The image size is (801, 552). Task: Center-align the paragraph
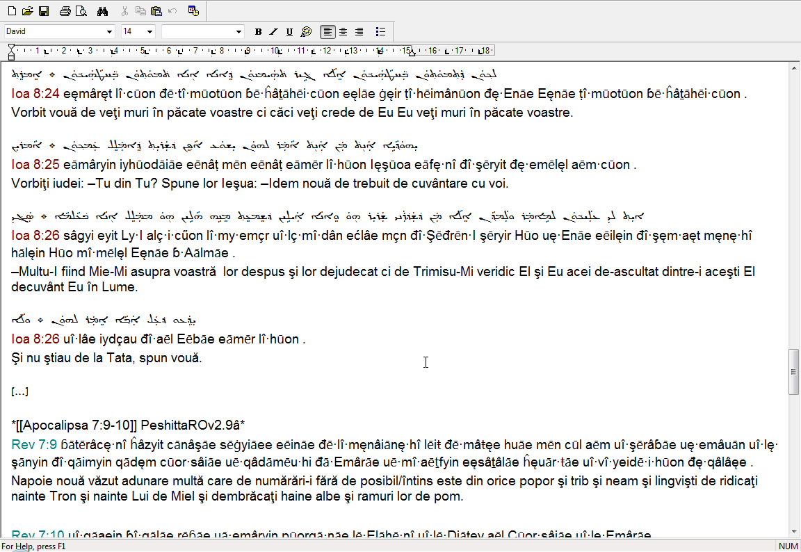click(x=343, y=32)
